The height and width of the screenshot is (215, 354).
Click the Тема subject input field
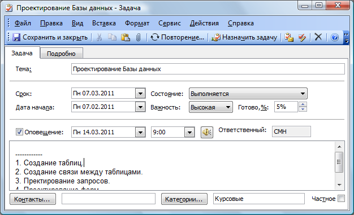208,69
